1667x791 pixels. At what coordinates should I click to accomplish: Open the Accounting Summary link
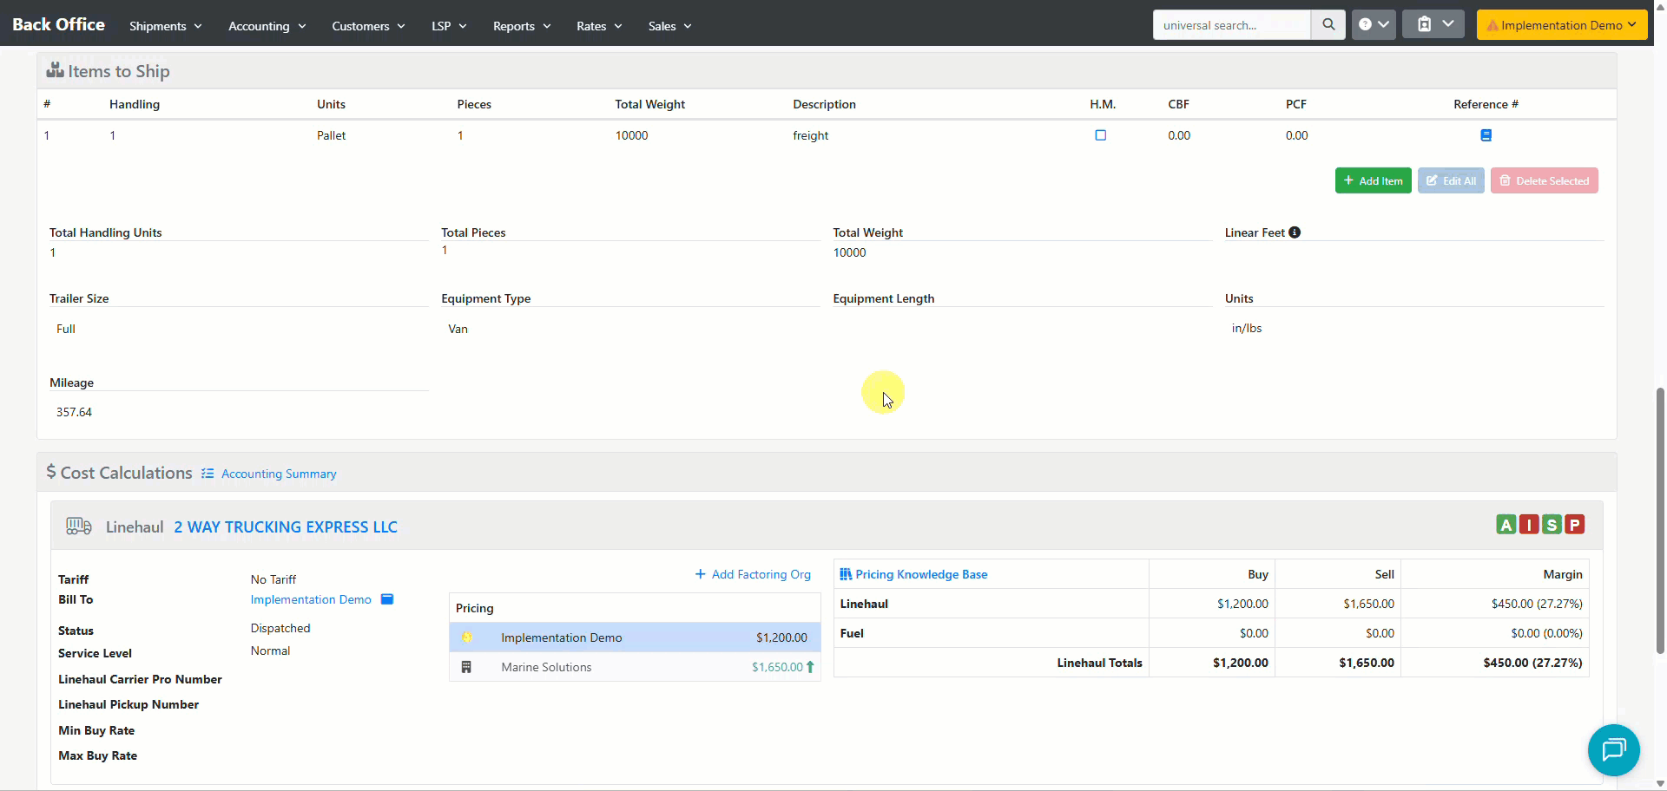click(x=278, y=474)
